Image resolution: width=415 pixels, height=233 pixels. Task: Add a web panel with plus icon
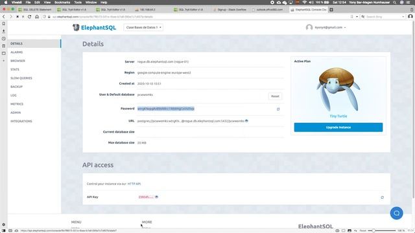(x=4, y=61)
